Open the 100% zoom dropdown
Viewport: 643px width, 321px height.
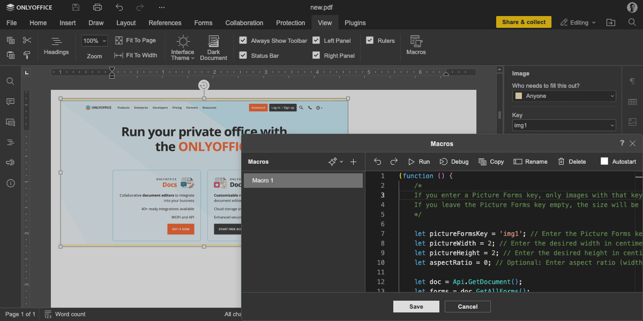(95, 41)
